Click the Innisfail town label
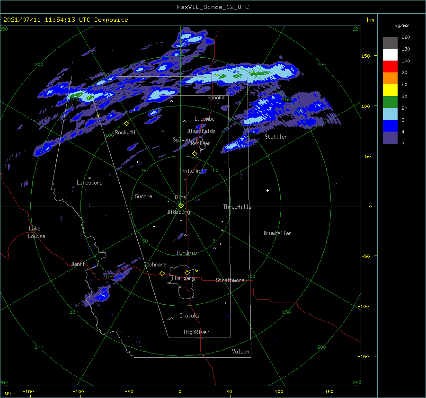 (191, 171)
